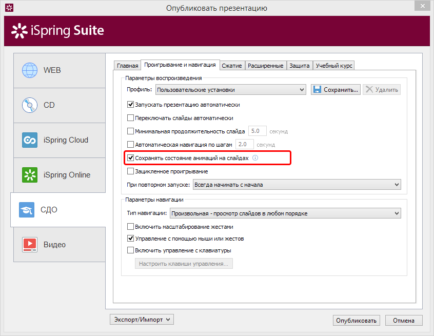434x336 pixels.
Task: Click the step navigation 2.0 seconds field
Action: click(244, 144)
